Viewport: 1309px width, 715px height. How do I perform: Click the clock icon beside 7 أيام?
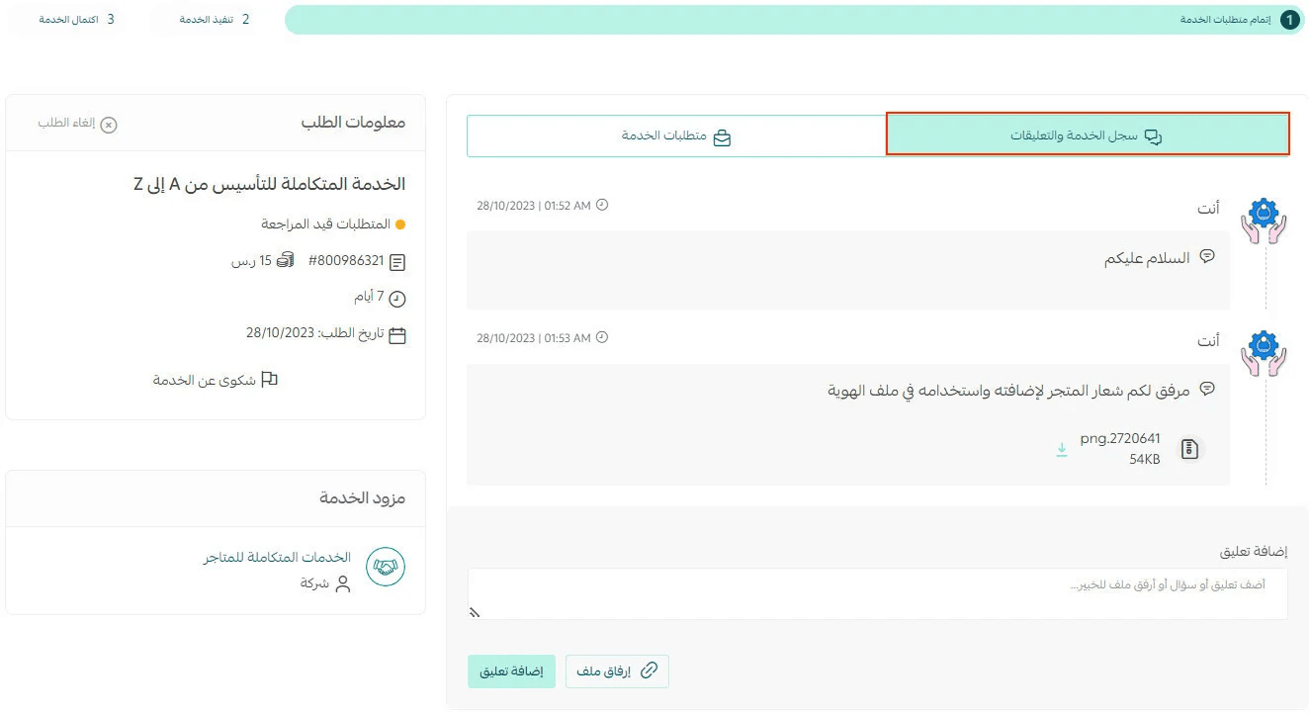pyautogui.click(x=397, y=298)
